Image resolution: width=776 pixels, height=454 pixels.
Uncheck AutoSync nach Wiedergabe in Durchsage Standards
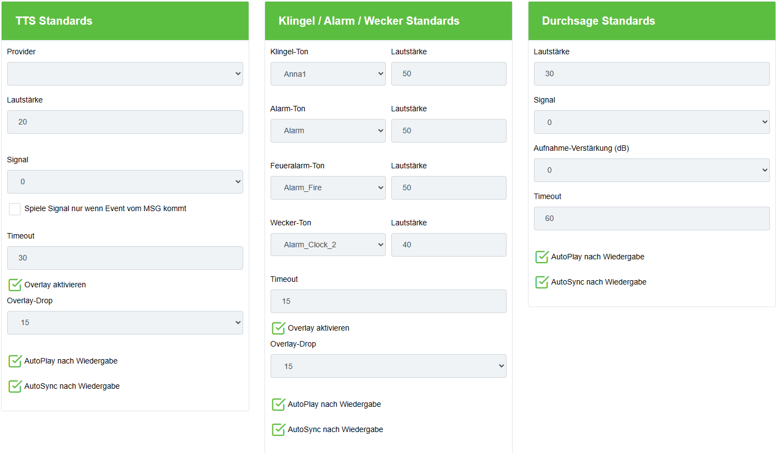tap(542, 282)
